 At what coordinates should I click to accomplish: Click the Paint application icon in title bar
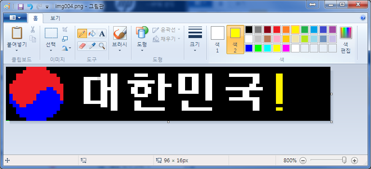pyautogui.click(x=7, y=6)
